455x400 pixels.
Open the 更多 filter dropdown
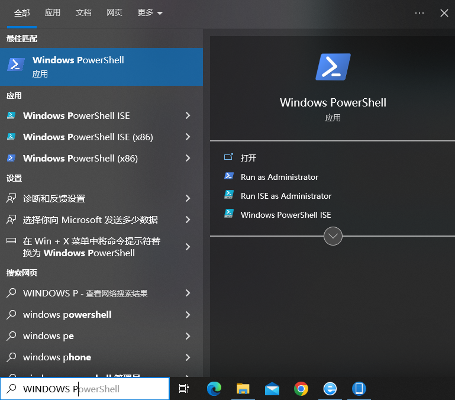pos(150,13)
